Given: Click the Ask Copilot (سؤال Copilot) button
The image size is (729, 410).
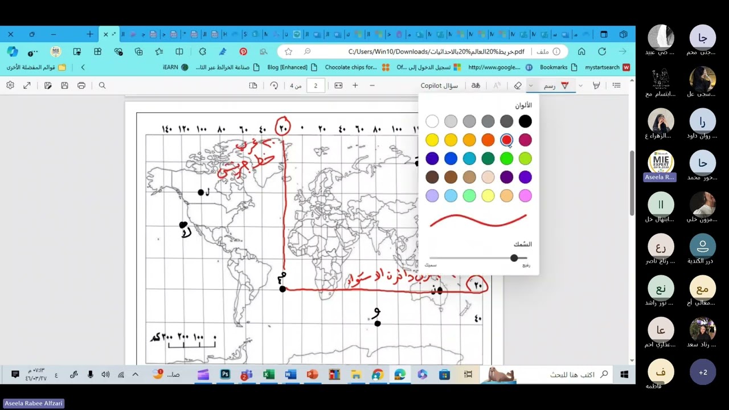Looking at the screenshot, I should pyautogui.click(x=439, y=85).
